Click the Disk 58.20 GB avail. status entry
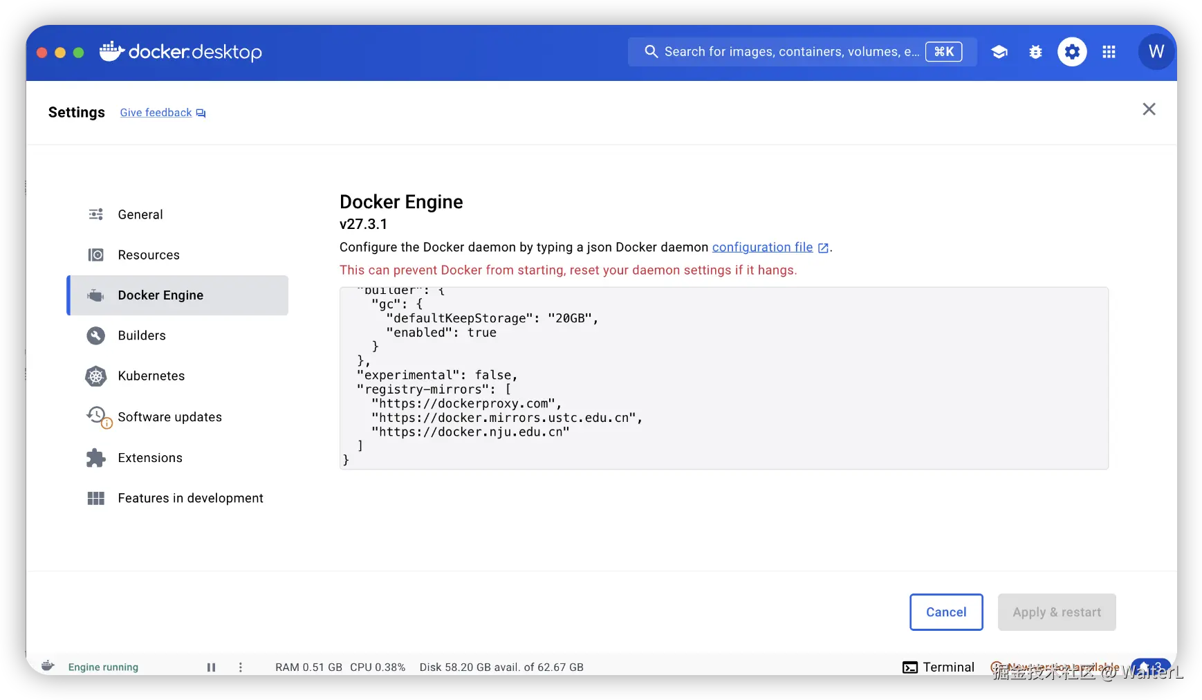Image resolution: width=1202 pixels, height=700 pixels. pyautogui.click(x=501, y=667)
